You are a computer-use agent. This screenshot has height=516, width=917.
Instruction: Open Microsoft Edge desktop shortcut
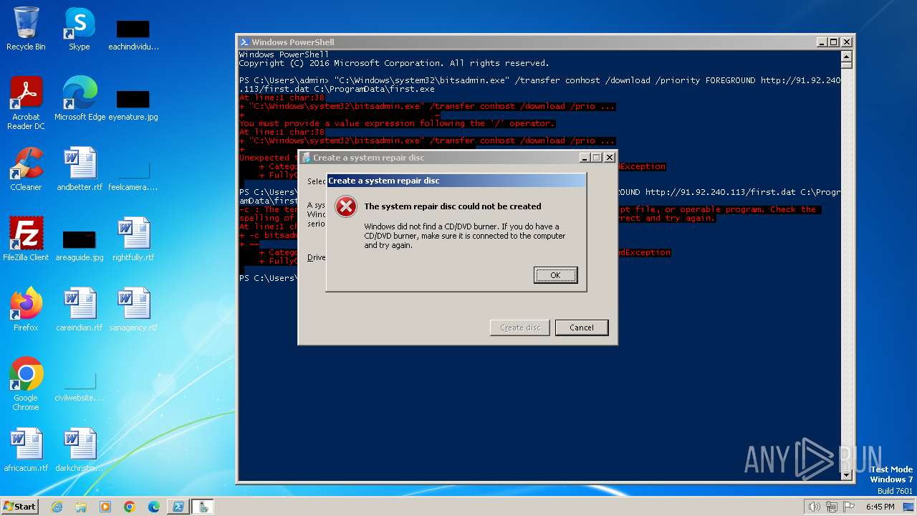coord(80,99)
